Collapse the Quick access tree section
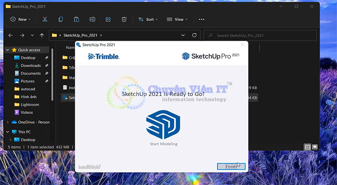This screenshot has height=185, width=337. (8, 50)
